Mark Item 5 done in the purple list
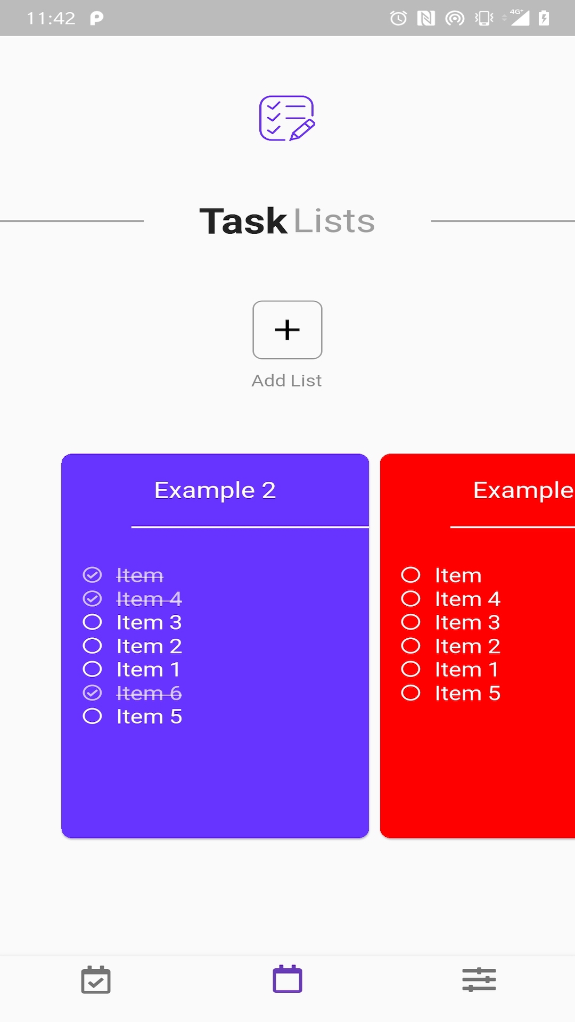Screen dimensions: 575x1022 click(x=92, y=716)
